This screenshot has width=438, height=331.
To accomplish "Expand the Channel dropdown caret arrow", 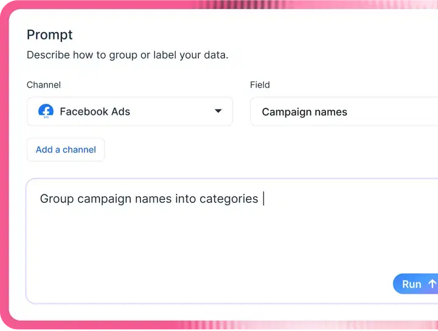I will [218, 112].
